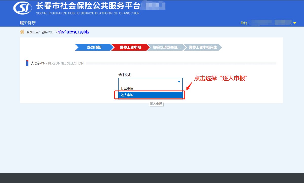Choose 批量申报 from the dropdown list
Screen dimensions: 304x183
point(150,89)
